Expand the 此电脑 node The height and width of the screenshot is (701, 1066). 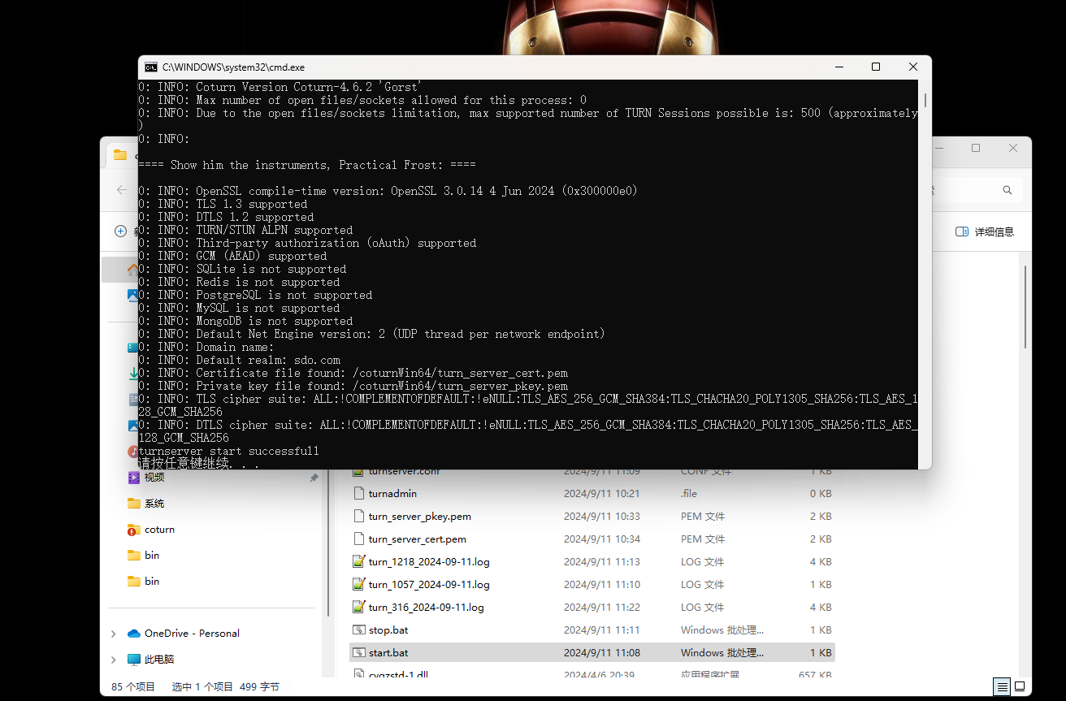click(113, 660)
